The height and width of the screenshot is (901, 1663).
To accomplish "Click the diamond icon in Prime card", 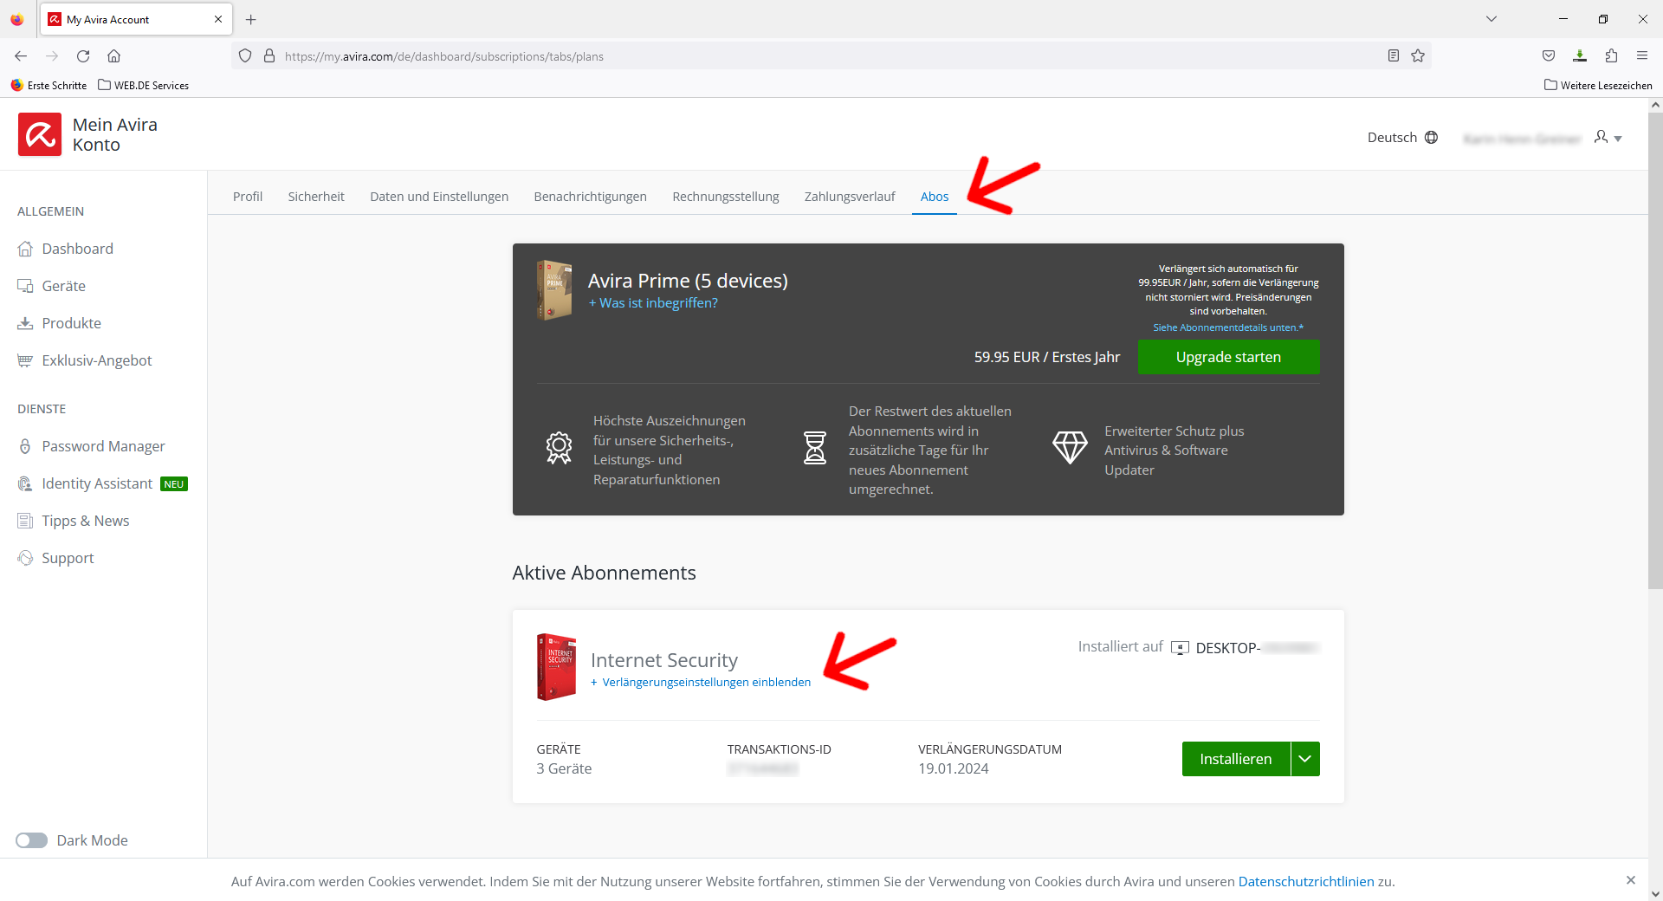I will pos(1070,447).
